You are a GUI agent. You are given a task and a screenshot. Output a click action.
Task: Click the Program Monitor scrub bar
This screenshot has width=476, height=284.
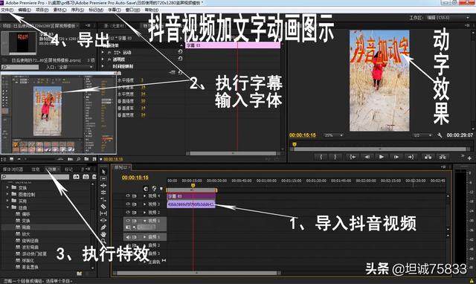pos(381,149)
